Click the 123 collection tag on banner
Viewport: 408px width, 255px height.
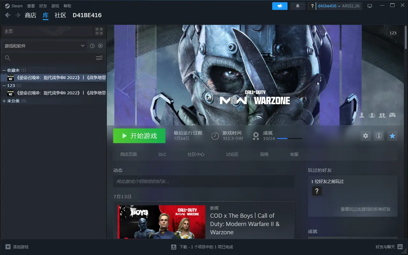[393, 33]
